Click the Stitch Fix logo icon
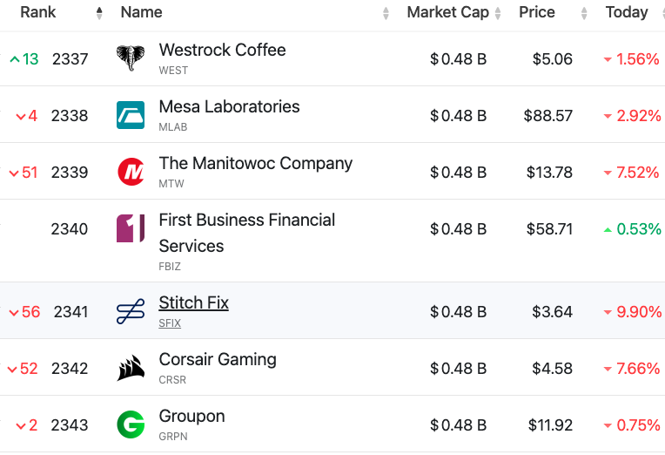 [131, 311]
